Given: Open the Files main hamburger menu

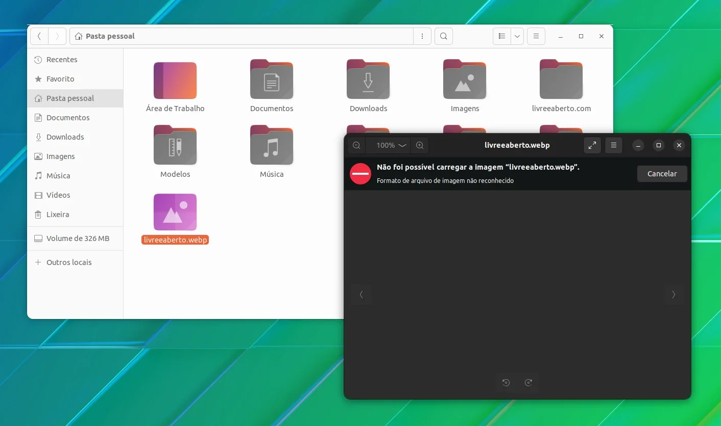Looking at the screenshot, I should tap(536, 36).
